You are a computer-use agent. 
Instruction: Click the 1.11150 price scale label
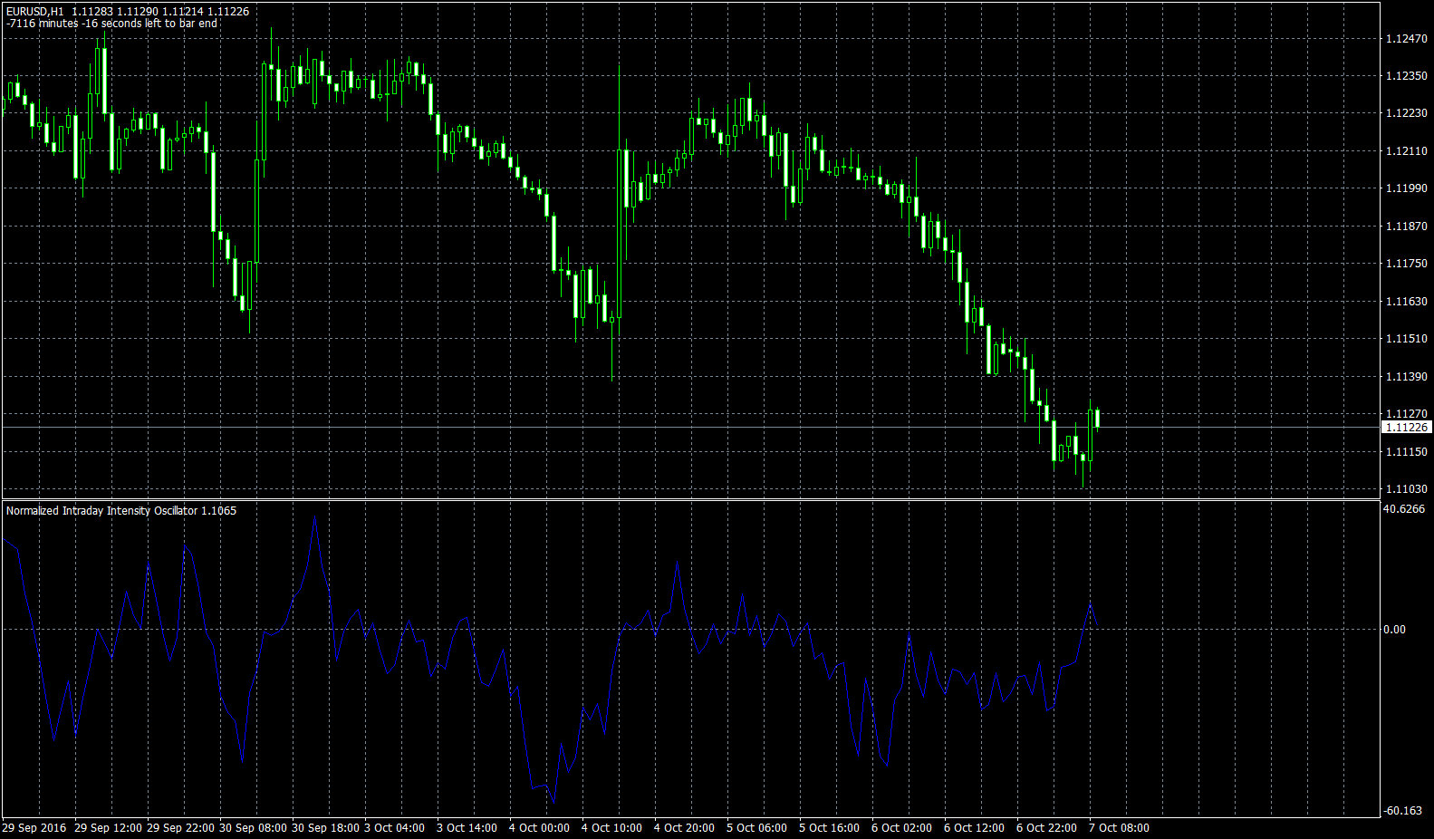1406,452
